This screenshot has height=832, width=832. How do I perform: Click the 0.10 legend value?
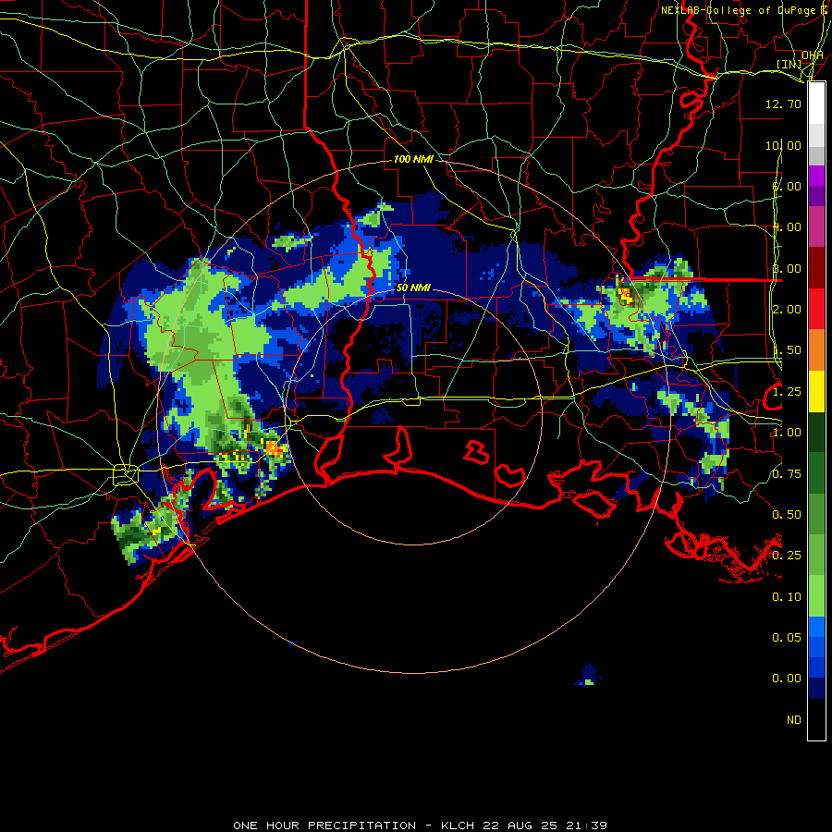coord(787,597)
